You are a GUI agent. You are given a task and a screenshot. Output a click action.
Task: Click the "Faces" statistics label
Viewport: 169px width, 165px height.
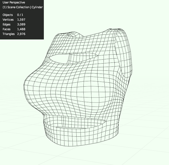coord(6,29)
